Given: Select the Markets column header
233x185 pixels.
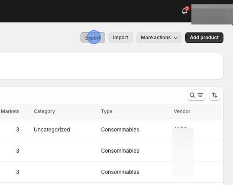Looking at the screenshot, I should pos(10,111).
